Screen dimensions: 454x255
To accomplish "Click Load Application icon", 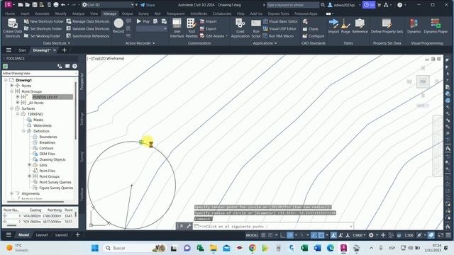I will (240, 28).
